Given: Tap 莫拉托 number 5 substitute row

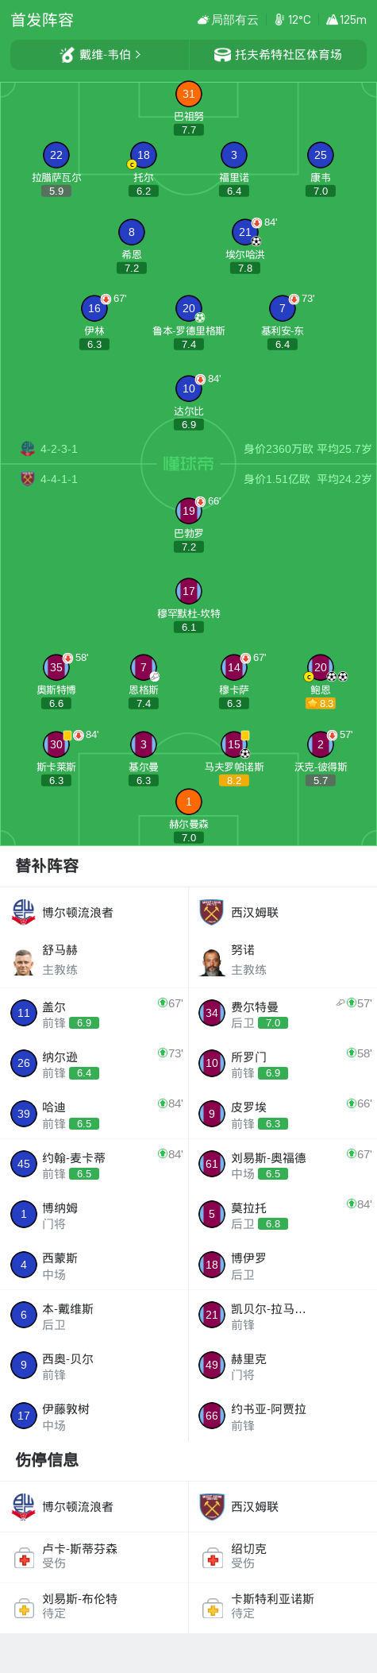Looking at the screenshot, I should point(283,1214).
